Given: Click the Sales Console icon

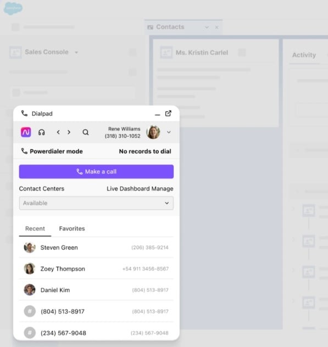Looking at the screenshot, I should click(x=15, y=53).
